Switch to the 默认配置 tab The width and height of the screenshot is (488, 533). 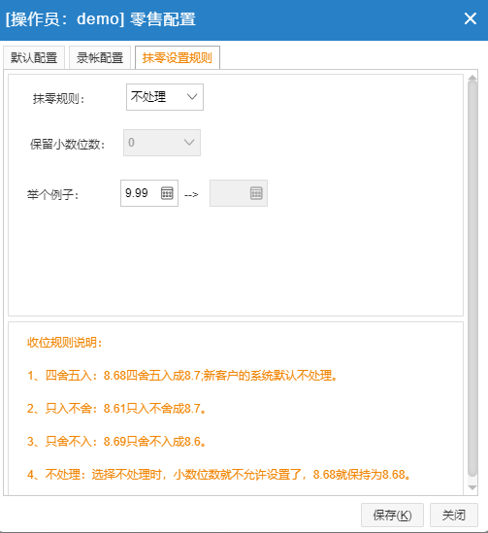[34, 58]
